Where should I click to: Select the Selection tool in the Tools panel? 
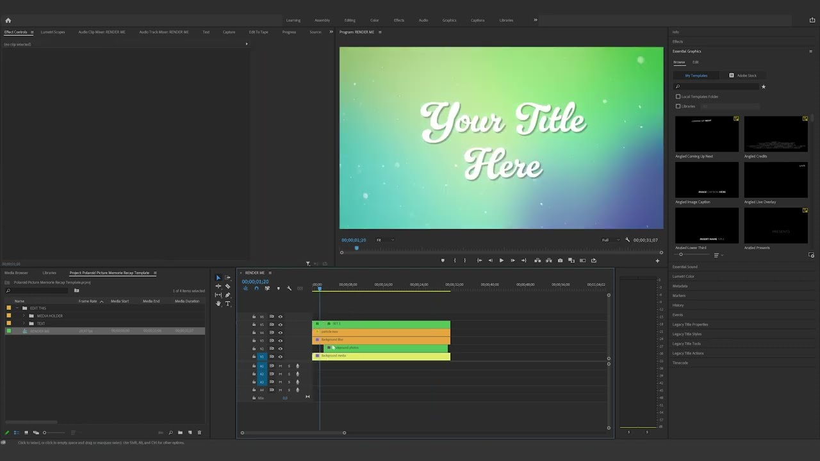pos(218,278)
